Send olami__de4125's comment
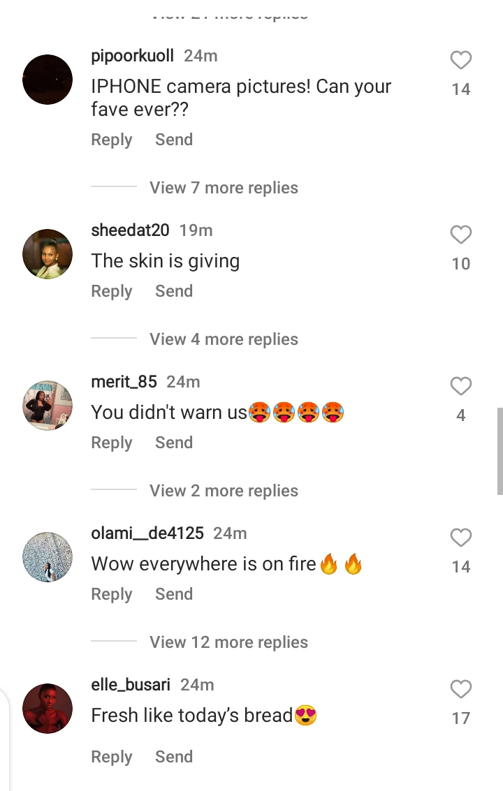Image resolution: width=503 pixels, height=791 pixels. pos(174,594)
